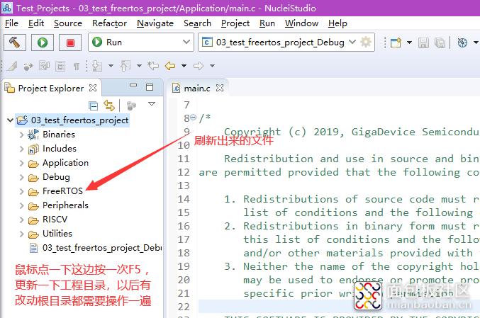
Task: Click the globe build-target icon
Action: [x=462, y=42]
